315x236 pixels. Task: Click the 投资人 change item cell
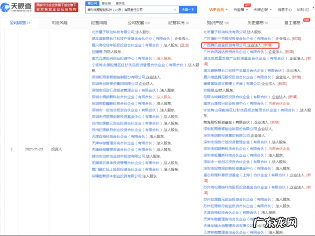[x=57, y=149]
